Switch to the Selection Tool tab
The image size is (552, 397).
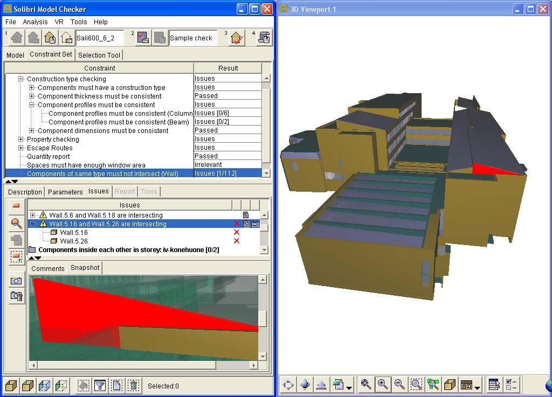[x=99, y=55]
